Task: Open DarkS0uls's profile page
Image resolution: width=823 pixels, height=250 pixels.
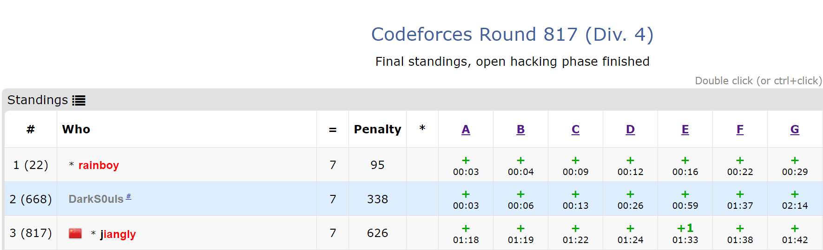Action: tap(96, 199)
